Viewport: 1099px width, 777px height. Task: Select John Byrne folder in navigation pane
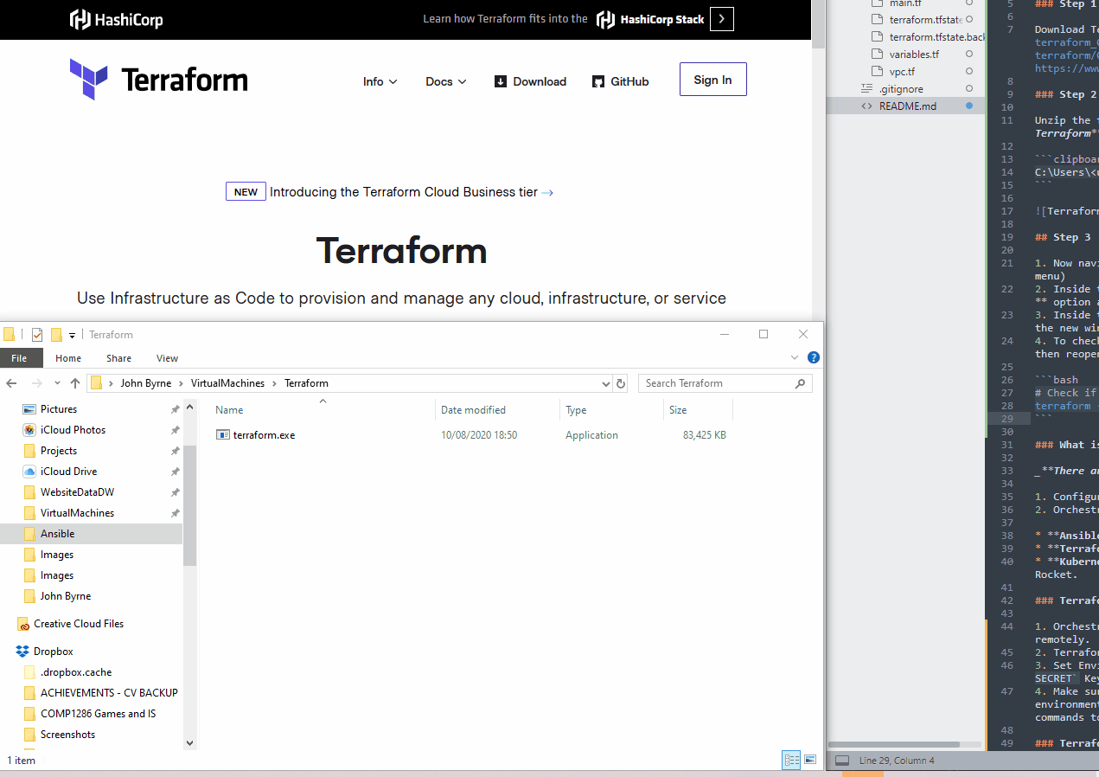66,596
